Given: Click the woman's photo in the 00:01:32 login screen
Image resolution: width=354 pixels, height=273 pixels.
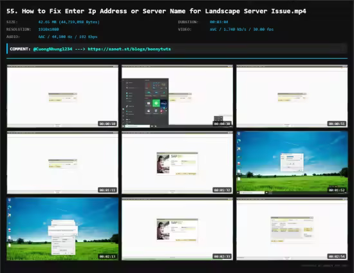Looking at the screenshot, I should pyautogui.click(x=163, y=164).
